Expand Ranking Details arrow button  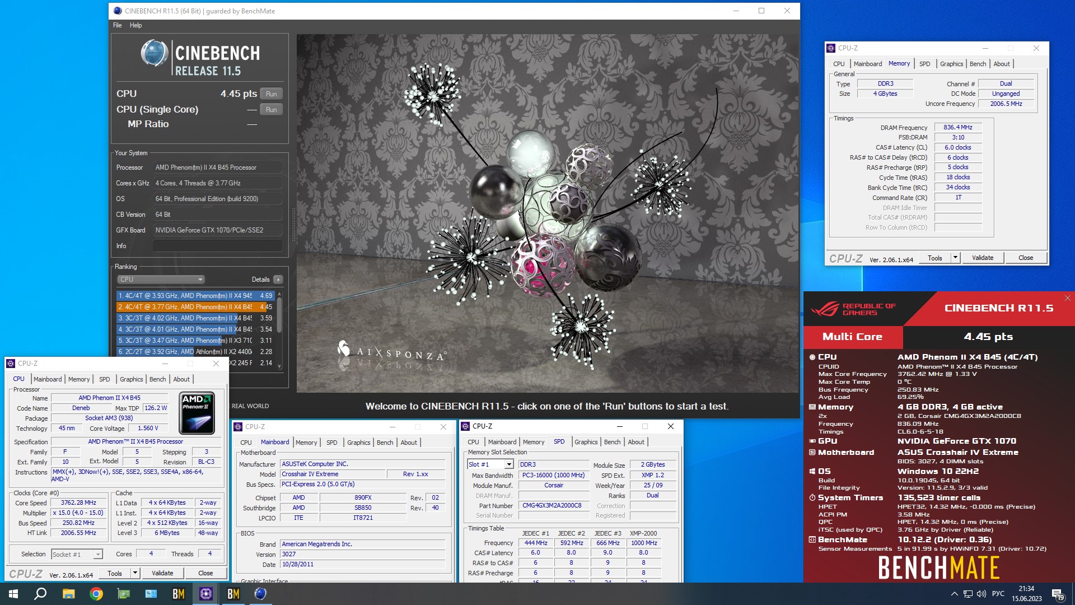(x=278, y=280)
